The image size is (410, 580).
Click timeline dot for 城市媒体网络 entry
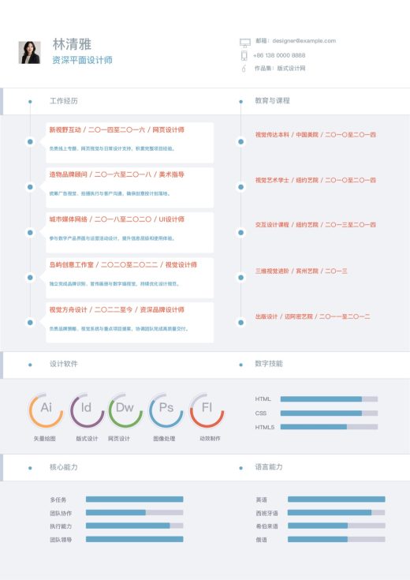(x=30, y=232)
